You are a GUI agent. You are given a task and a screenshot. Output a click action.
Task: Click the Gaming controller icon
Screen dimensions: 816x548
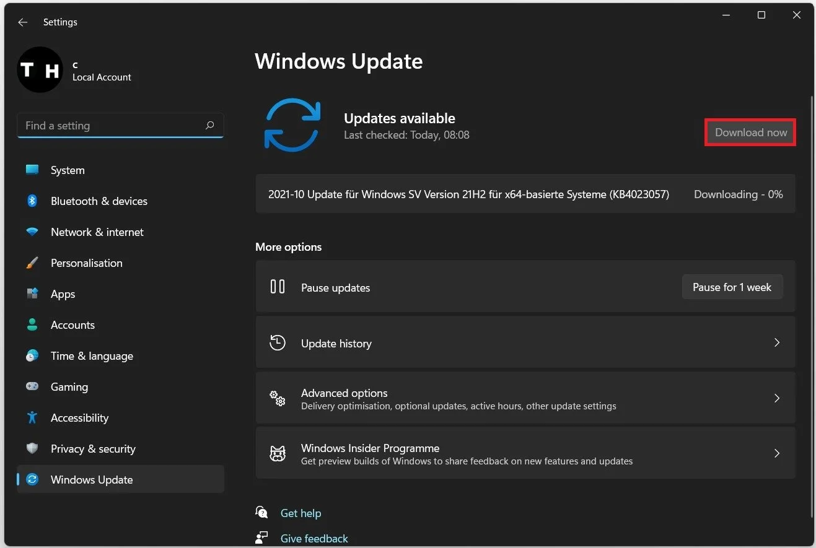pos(32,386)
